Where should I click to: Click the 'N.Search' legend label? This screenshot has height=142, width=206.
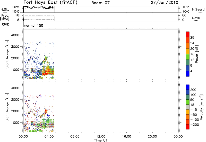coord(199,9)
